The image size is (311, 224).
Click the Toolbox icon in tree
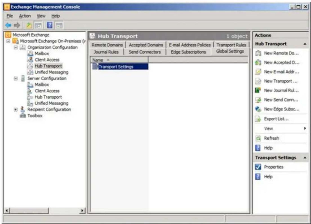tap(23, 116)
